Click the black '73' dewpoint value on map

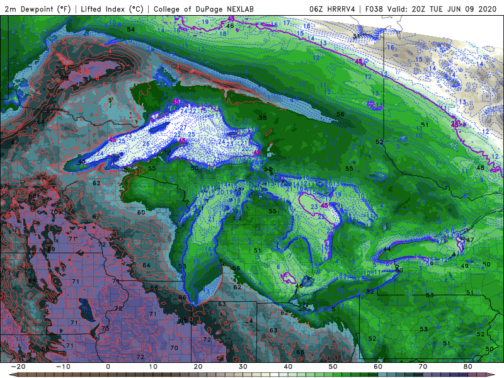coord(105,328)
